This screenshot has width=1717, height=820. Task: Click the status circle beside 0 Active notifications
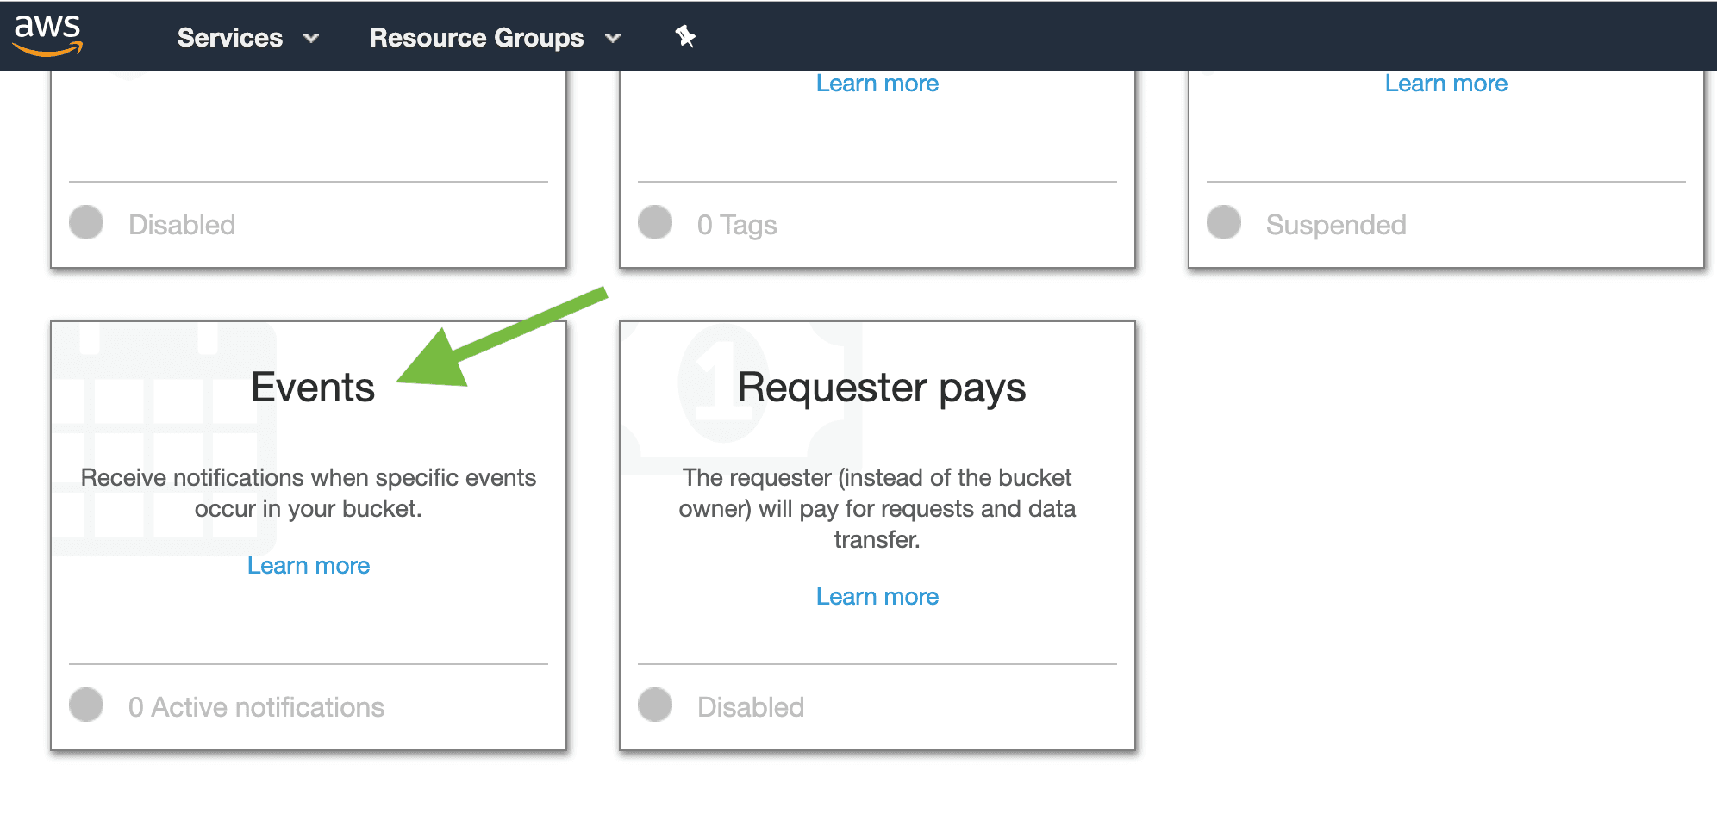coord(86,705)
